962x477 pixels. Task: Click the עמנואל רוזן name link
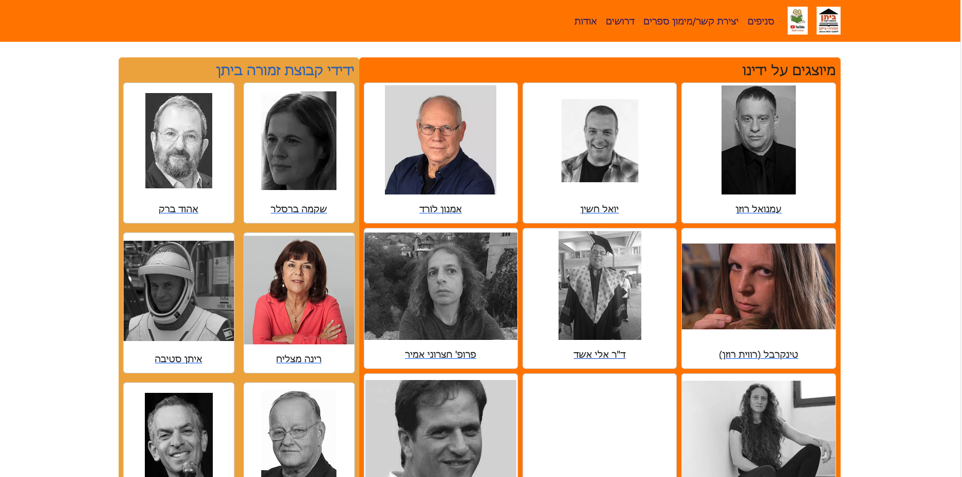coord(758,209)
